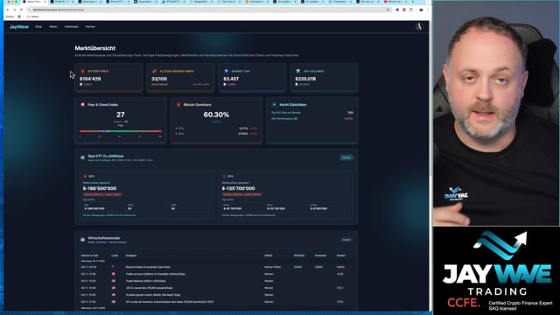Click the Market Cap value $3.45T
The width and height of the screenshot is (560, 315).
point(231,79)
